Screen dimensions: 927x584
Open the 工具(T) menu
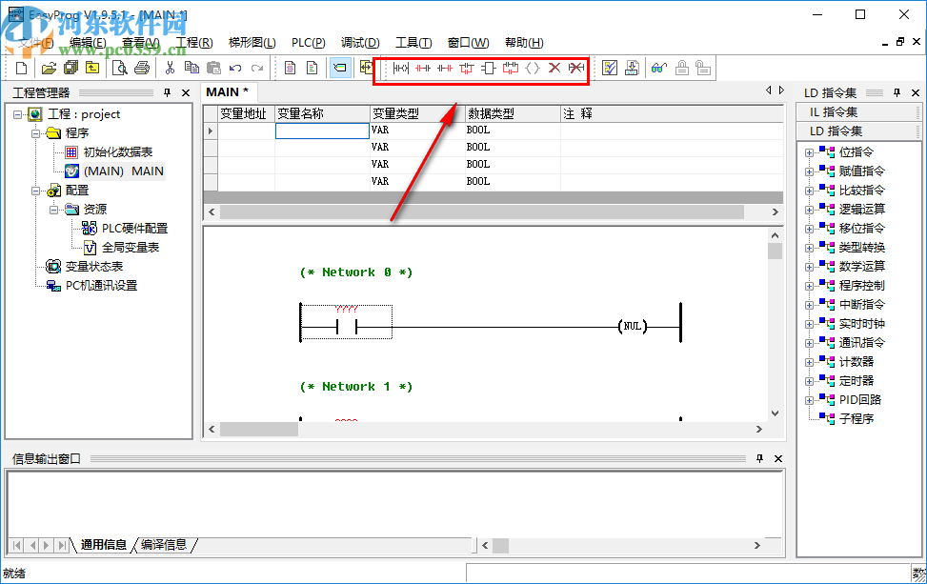413,43
